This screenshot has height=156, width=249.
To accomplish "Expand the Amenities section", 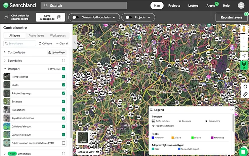I will [5, 153].
